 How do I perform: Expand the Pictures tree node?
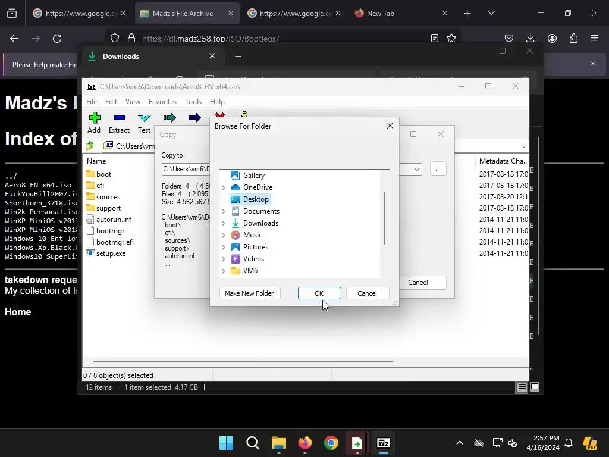click(224, 247)
